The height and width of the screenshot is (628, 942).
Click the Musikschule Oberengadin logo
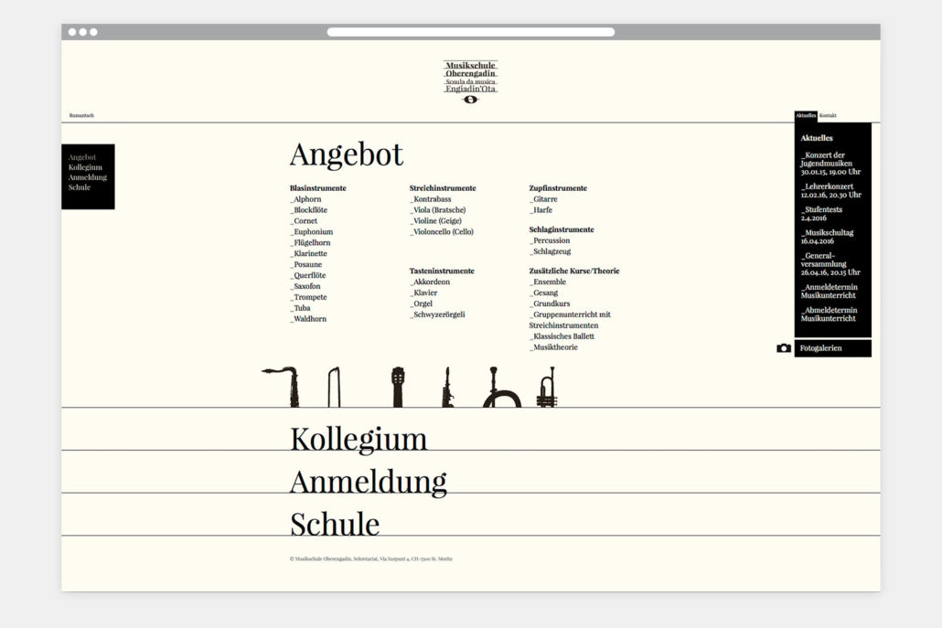(x=470, y=81)
